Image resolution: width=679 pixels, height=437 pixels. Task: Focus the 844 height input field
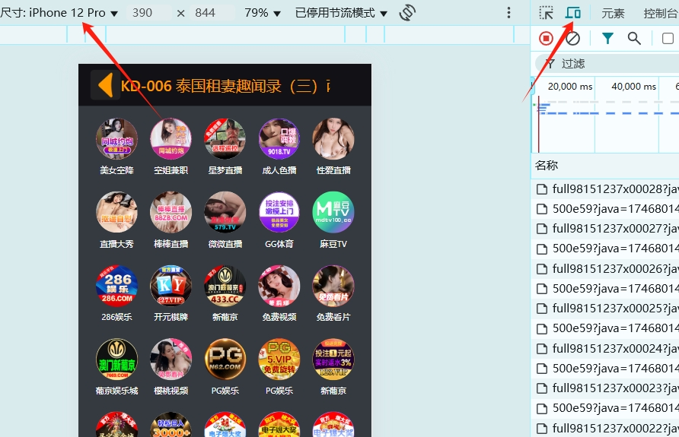pos(212,13)
